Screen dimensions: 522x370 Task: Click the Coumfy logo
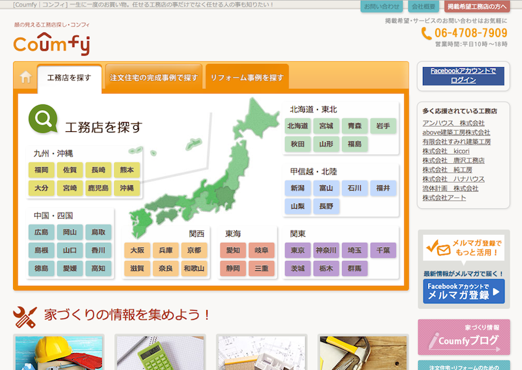pyautogui.click(x=52, y=43)
